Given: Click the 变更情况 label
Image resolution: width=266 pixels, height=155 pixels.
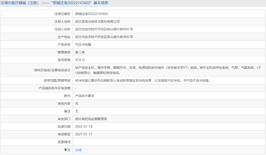Looking at the screenshot, I should point(64,142).
